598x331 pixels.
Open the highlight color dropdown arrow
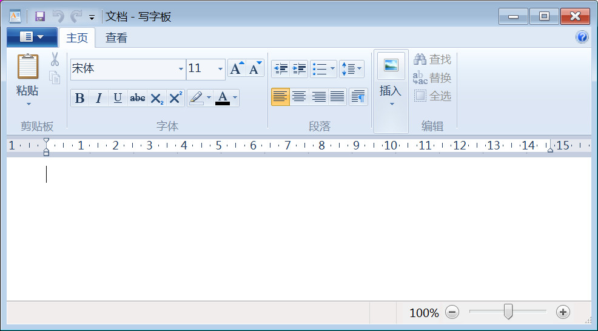209,98
